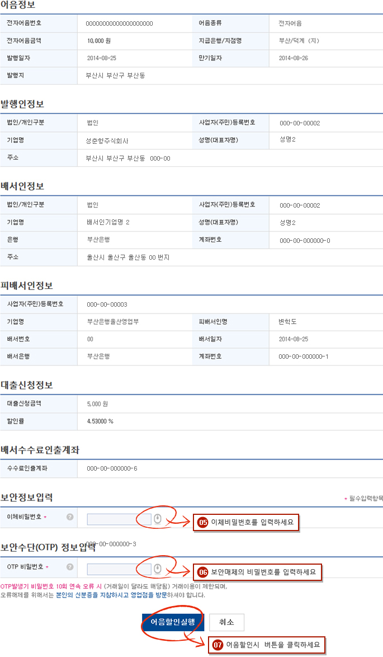The height and width of the screenshot is (657, 383).
Task: Select the issuer address ending 000-00
Action: pyautogui.click(x=128, y=158)
